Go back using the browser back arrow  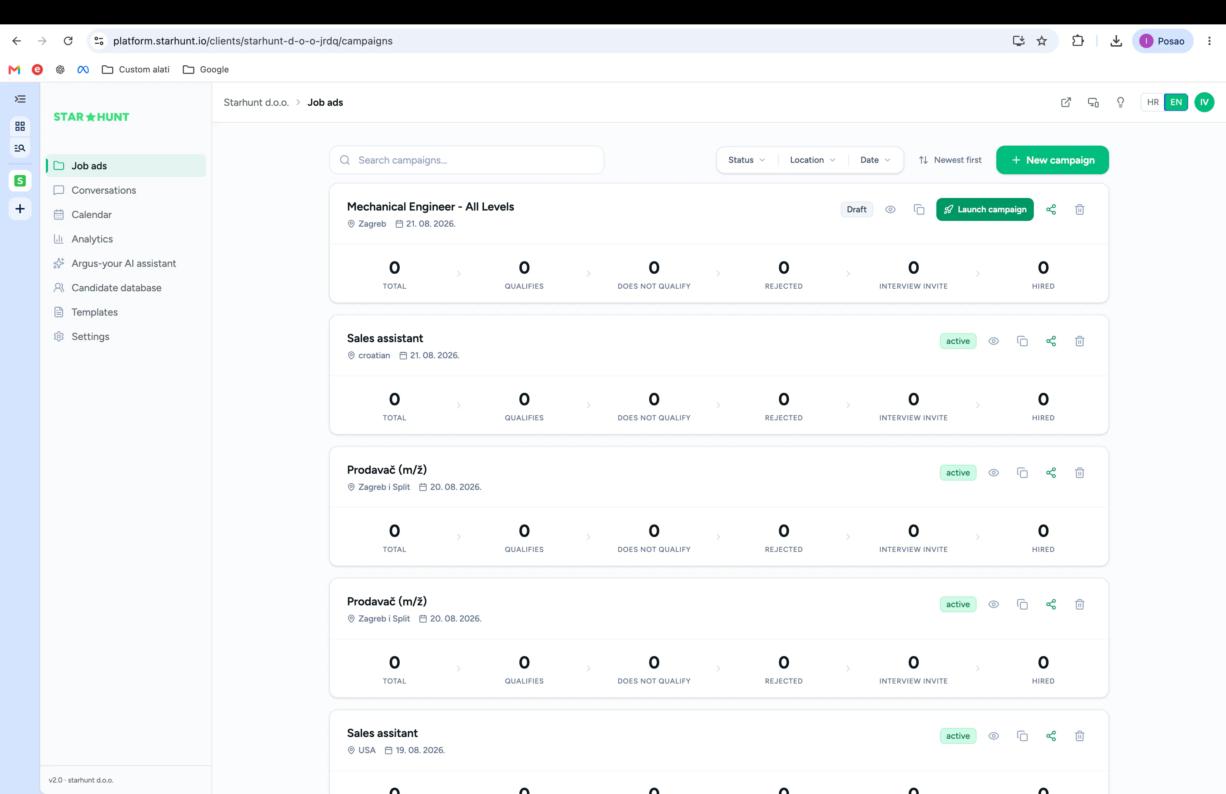(x=16, y=41)
